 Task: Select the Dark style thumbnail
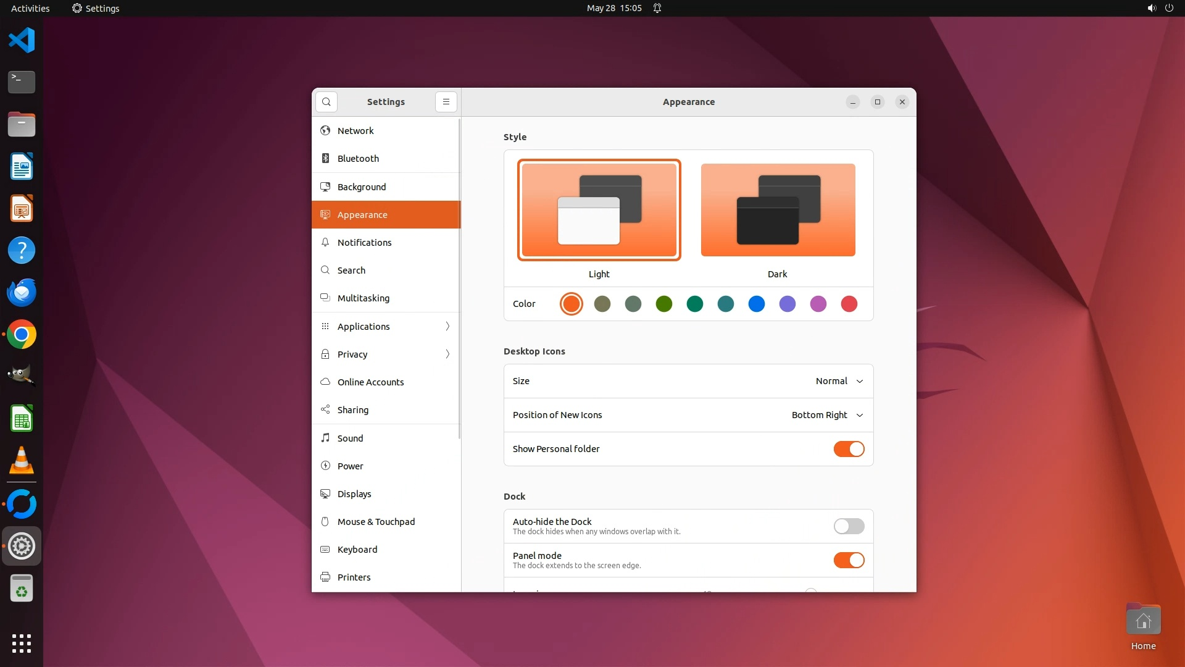tap(778, 210)
